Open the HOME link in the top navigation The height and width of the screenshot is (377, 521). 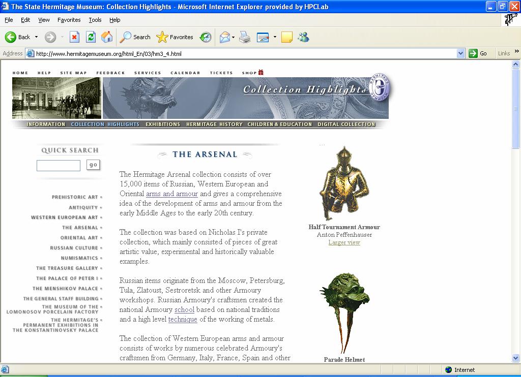(20, 73)
